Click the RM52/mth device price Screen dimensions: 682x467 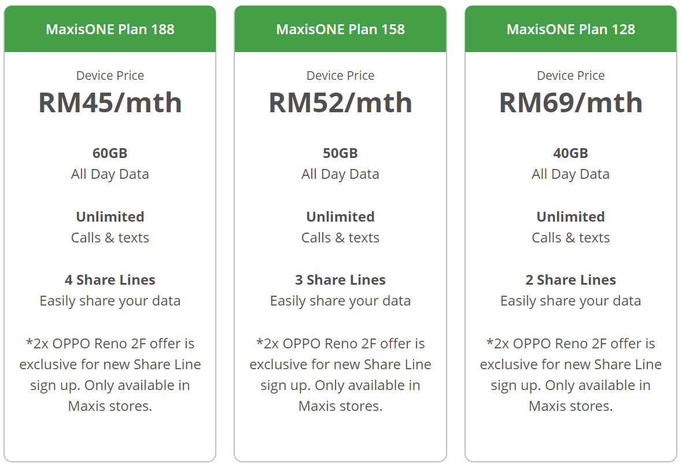coord(340,102)
